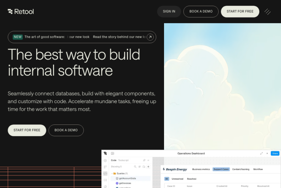This screenshot has height=188, width=281.
Task: Click the Created At column header
Action: 222,186
